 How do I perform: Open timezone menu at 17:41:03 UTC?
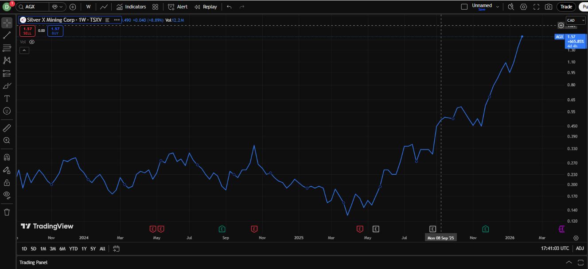click(x=555, y=249)
